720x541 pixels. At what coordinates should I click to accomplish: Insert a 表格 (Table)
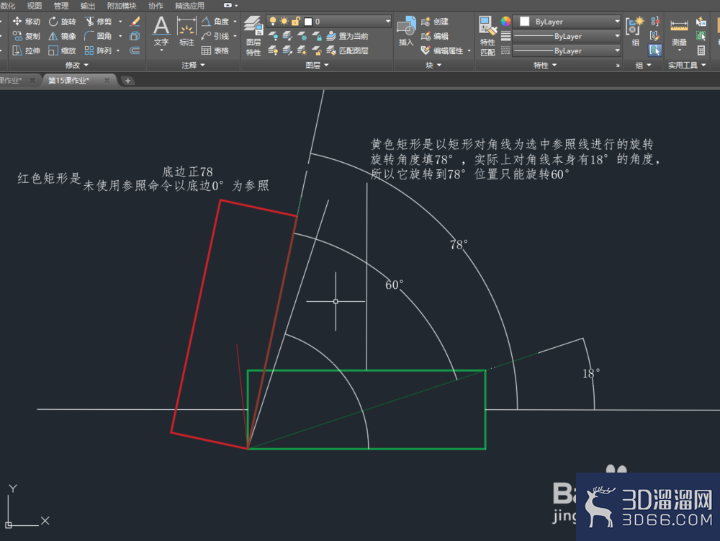[215, 50]
